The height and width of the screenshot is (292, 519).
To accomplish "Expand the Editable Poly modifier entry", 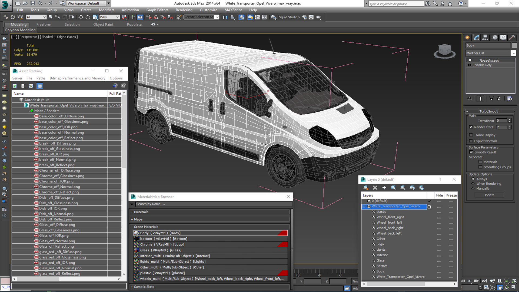I will coord(470,65).
